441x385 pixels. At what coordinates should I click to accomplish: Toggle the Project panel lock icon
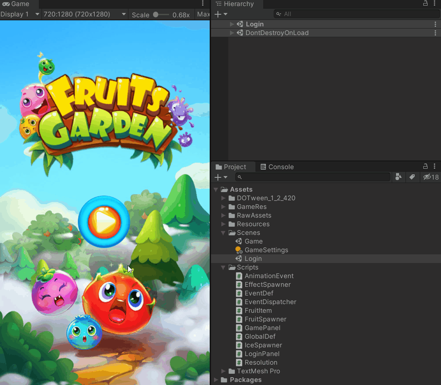click(x=425, y=166)
